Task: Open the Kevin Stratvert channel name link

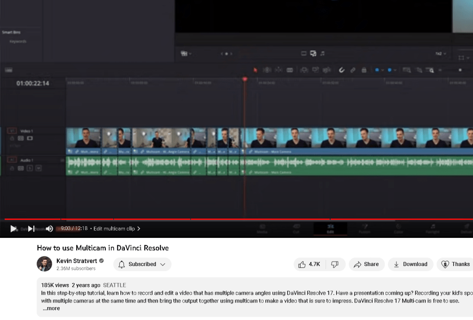Action: point(77,261)
